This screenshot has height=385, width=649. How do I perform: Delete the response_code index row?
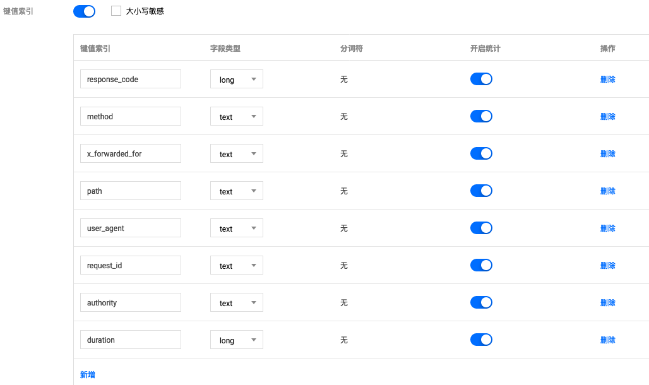point(607,79)
